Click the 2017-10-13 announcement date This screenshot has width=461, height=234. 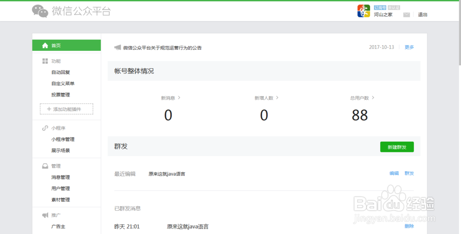pyautogui.click(x=382, y=47)
